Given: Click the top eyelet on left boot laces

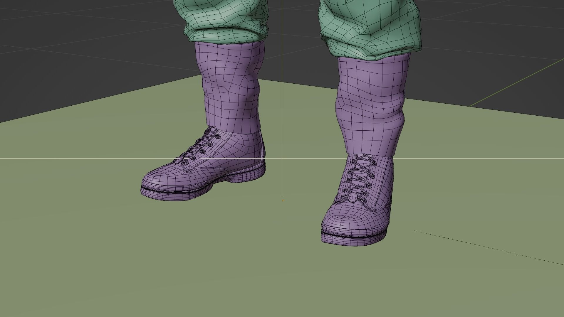Looking at the screenshot, I should pos(218,136).
